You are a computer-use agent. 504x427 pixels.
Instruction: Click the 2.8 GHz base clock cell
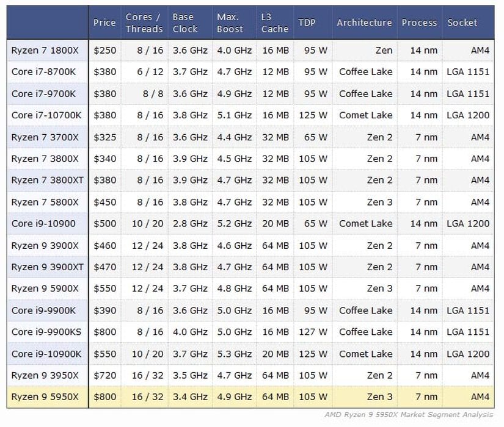190,224
